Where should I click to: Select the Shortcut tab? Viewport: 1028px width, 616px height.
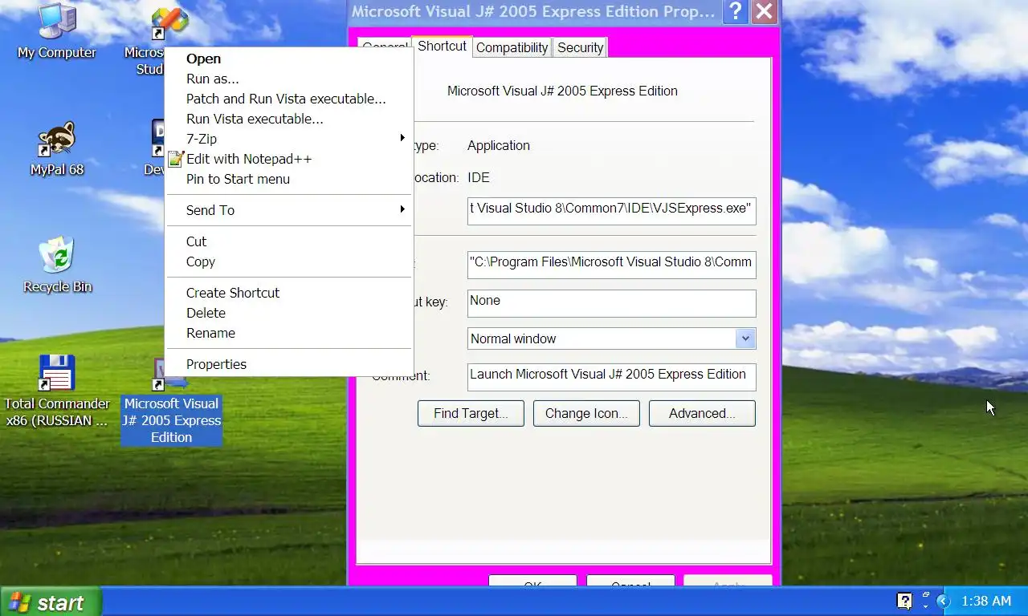tap(442, 47)
